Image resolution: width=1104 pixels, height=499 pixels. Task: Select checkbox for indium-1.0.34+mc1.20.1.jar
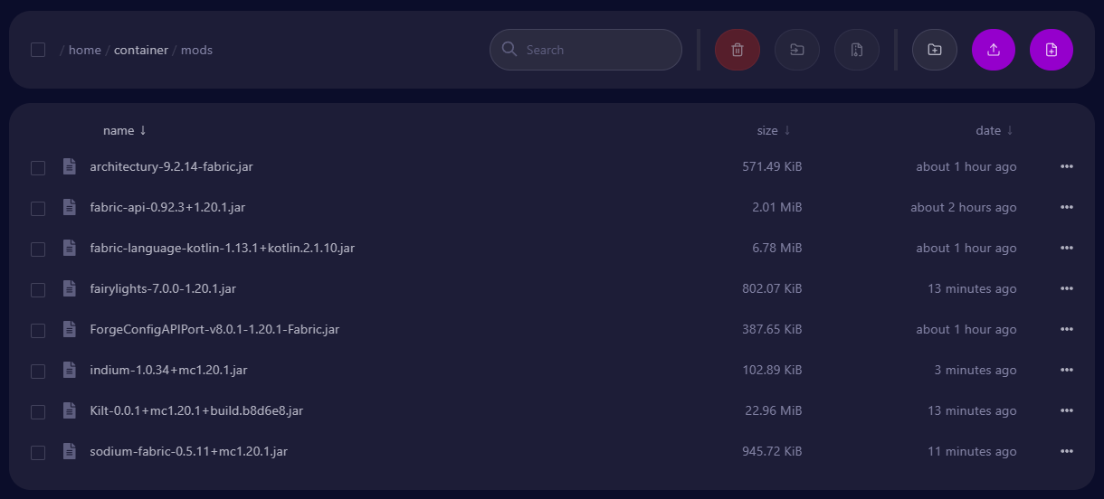(38, 371)
